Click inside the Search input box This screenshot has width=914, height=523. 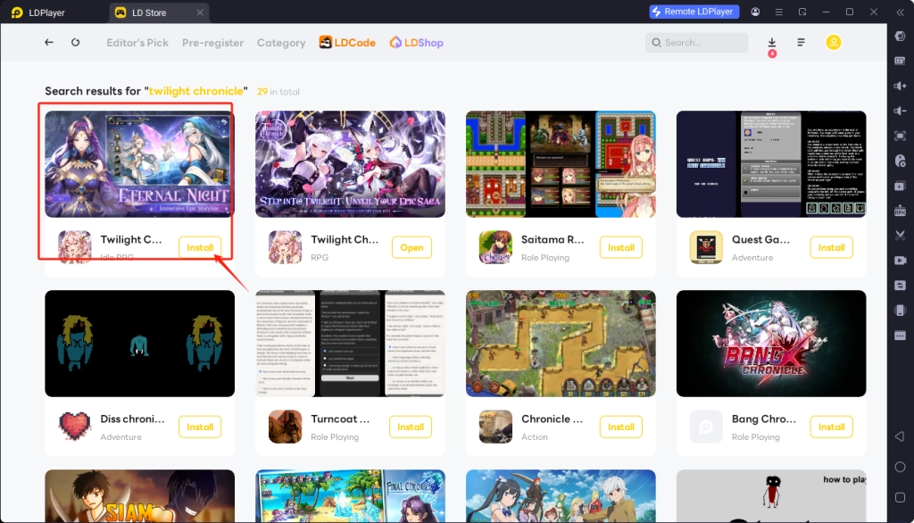tap(701, 42)
